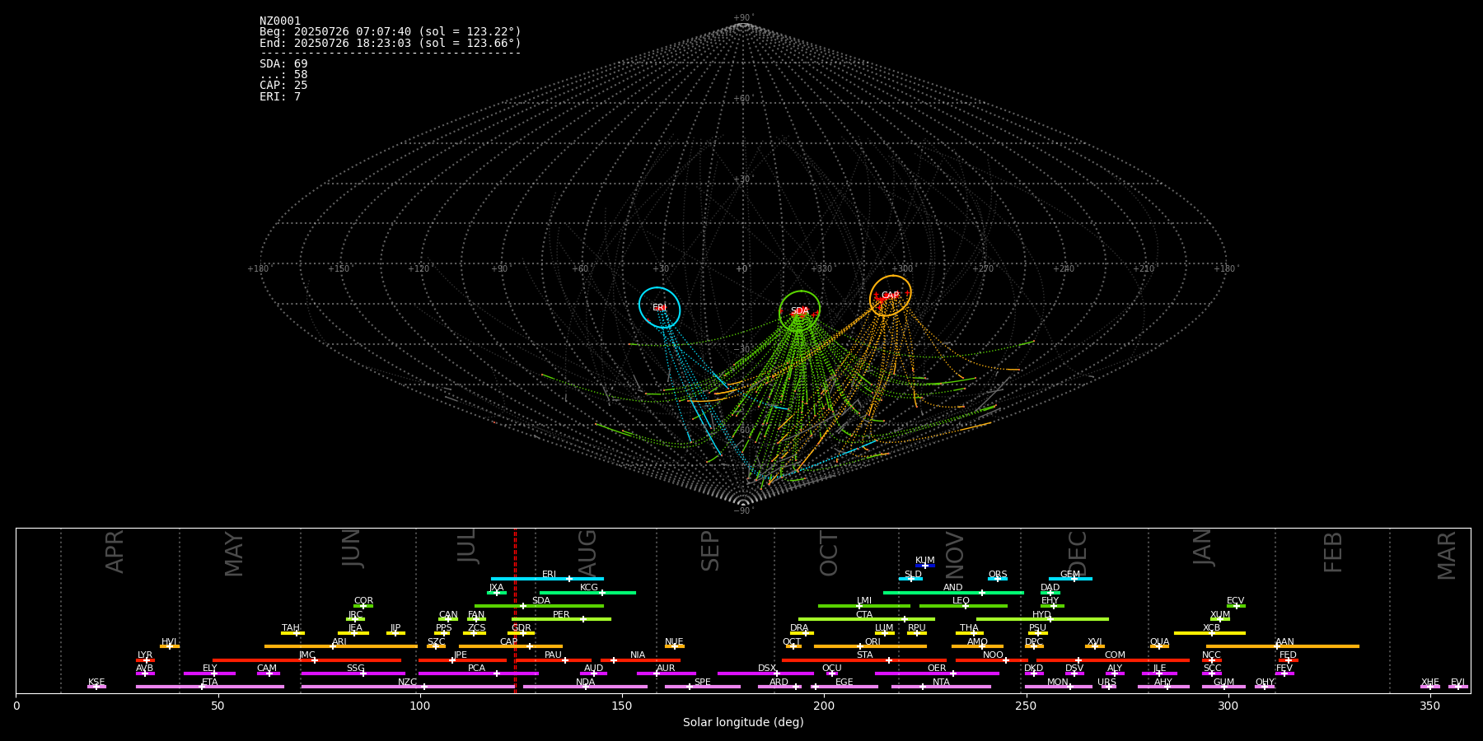Click the JXA shower label
This screenshot has height=741, width=1483.
(496, 587)
